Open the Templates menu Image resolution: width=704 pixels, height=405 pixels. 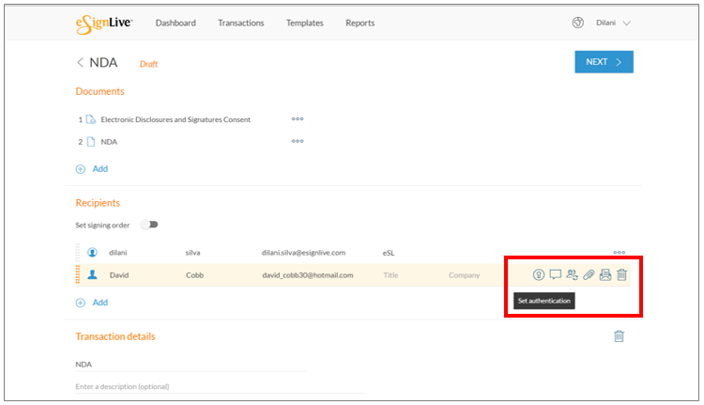pos(305,23)
